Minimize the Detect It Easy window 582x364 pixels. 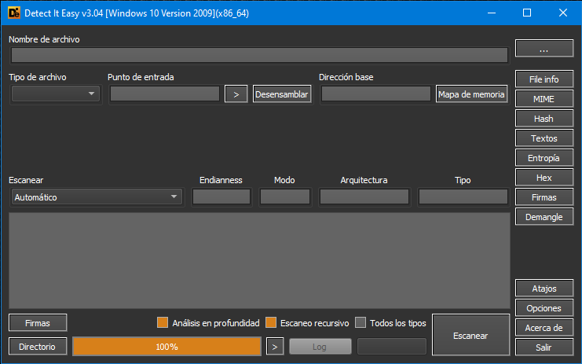tap(492, 13)
